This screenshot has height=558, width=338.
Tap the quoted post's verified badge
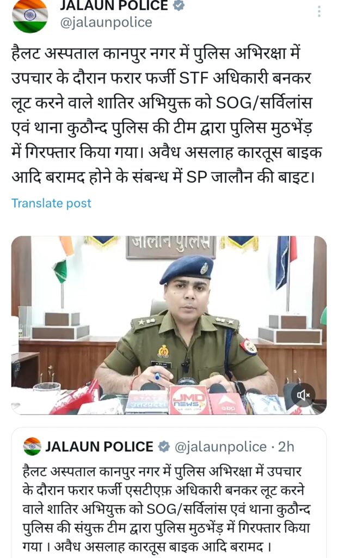point(163,447)
